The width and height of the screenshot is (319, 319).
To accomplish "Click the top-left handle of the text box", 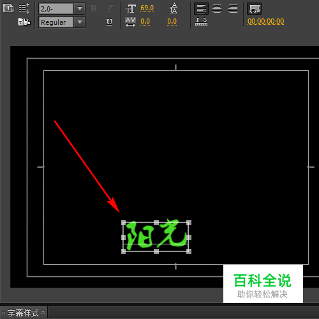I will (x=124, y=223).
